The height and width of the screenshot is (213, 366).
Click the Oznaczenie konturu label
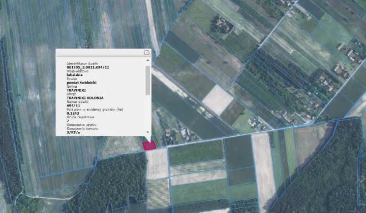[82, 128]
